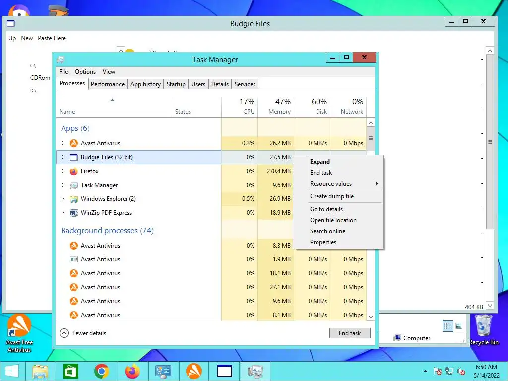Click the muted speaker tray icon
The height and width of the screenshot is (381, 508).
tap(461, 371)
